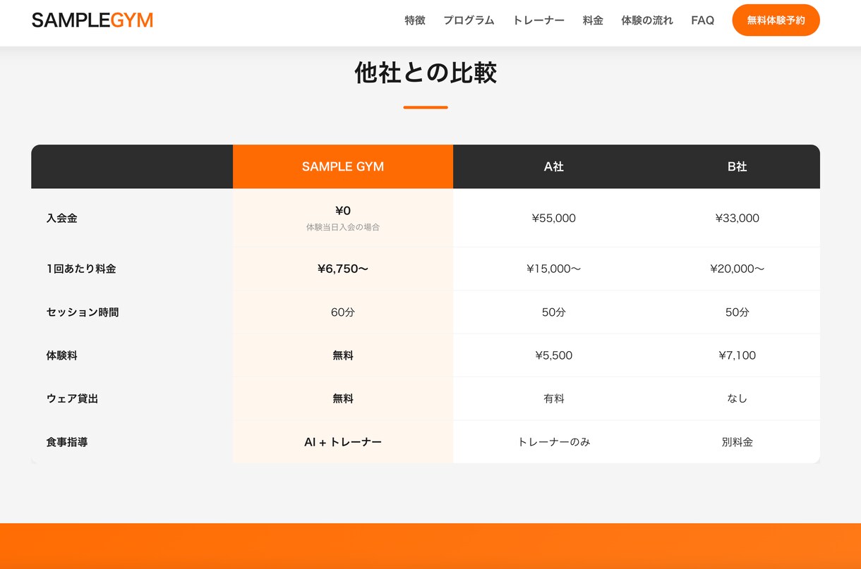Click the ¥55,000 cell
The height and width of the screenshot is (569, 861).
(554, 218)
